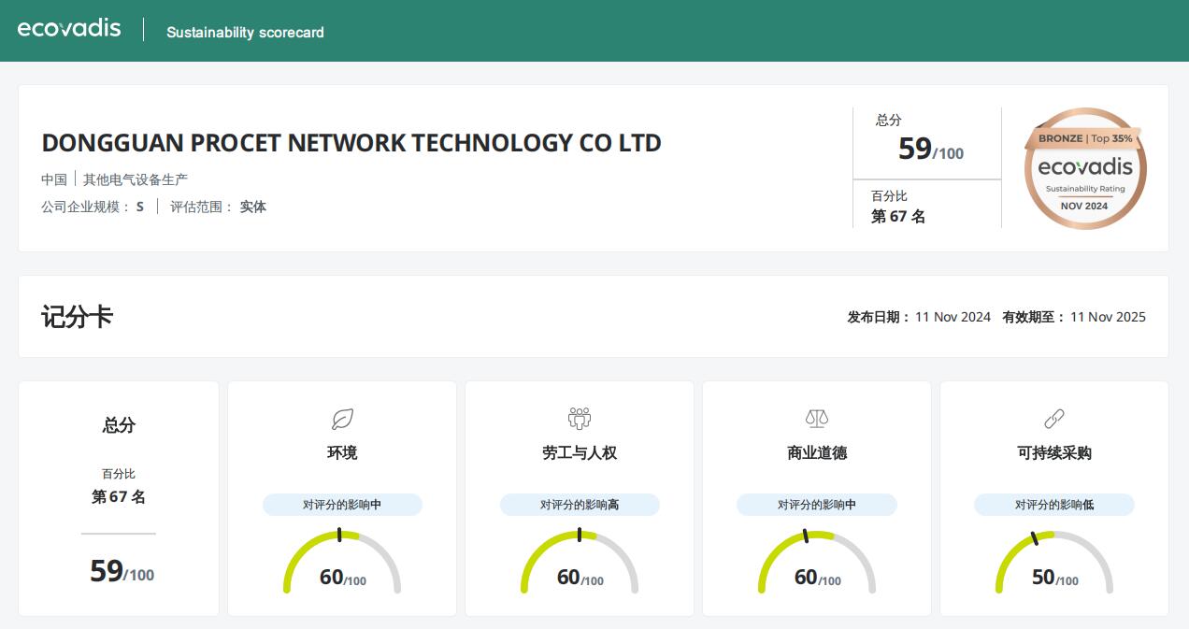Click 对评分的影响低 badge under 可持续采购
Screen dimensions: 1189x629
[x=1054, y=505]
